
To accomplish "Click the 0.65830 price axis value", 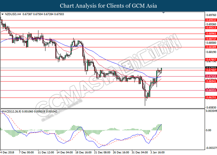I will tap(211, 108).
